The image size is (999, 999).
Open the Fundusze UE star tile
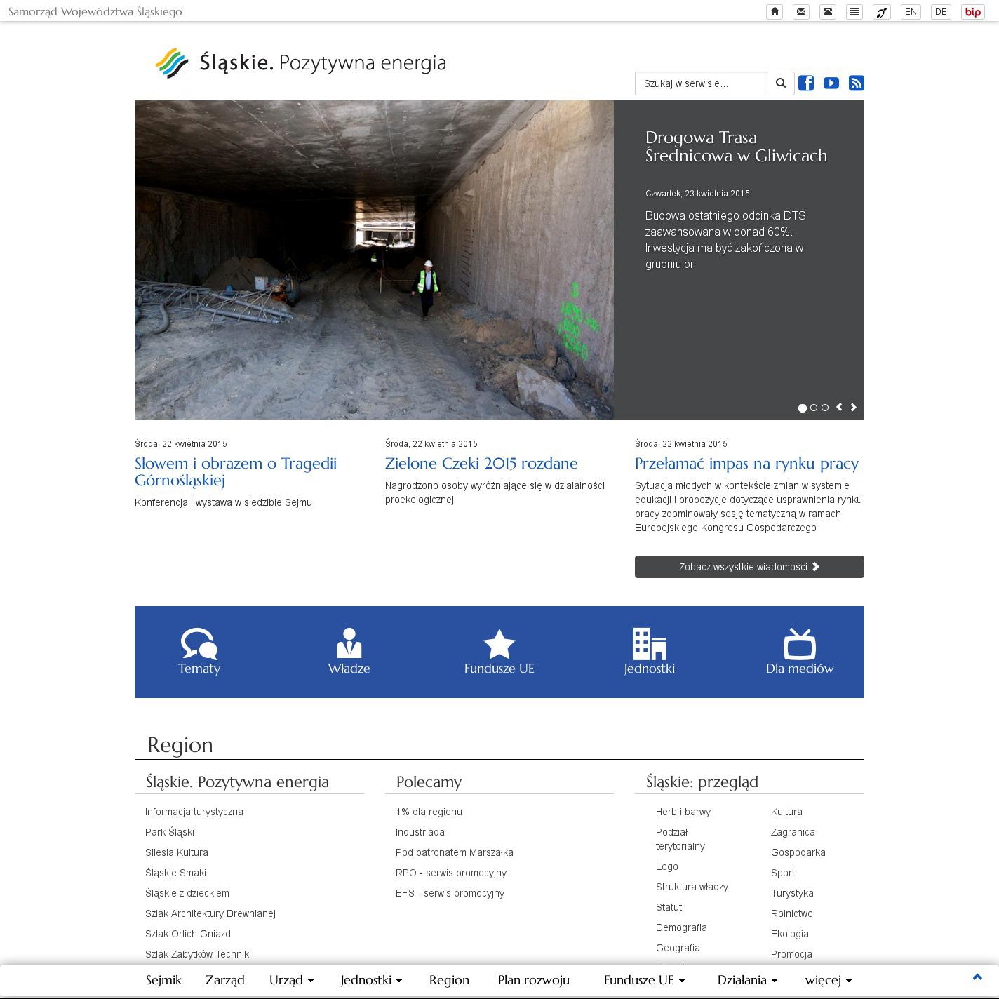click(x=499, y=652)
